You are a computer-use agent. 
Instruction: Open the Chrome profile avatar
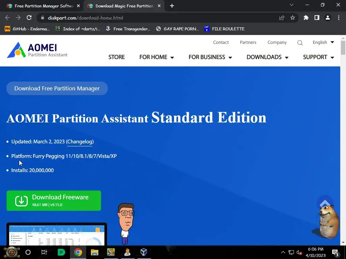pyautogui.click(x=328, y=18)
